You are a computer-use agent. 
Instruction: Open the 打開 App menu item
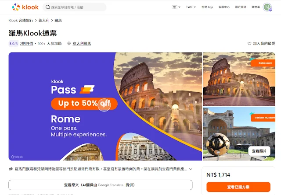(x=207, y=7)
